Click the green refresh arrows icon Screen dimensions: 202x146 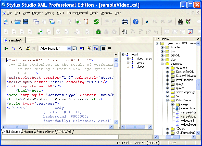click(x=96, y=22)
